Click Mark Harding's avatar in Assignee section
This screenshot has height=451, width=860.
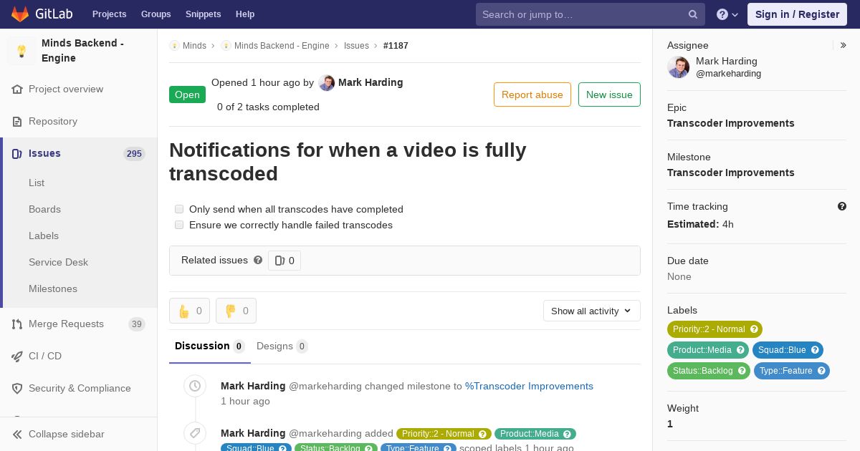click(679, 67)
